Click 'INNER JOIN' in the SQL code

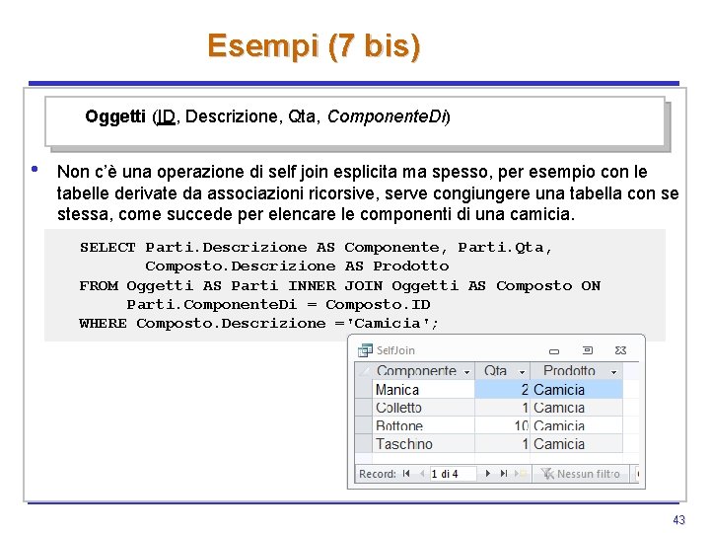[x=335, y=286]
